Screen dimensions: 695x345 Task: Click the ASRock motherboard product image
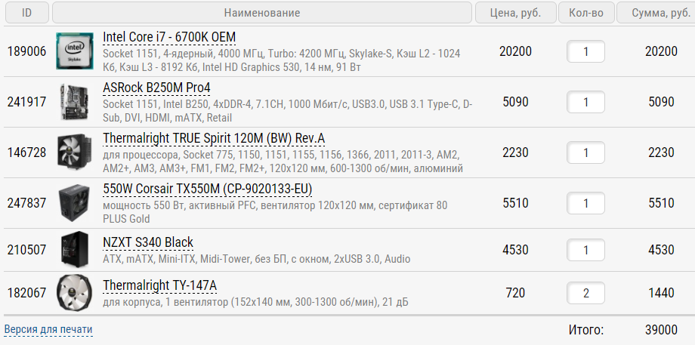click(74, 102)
